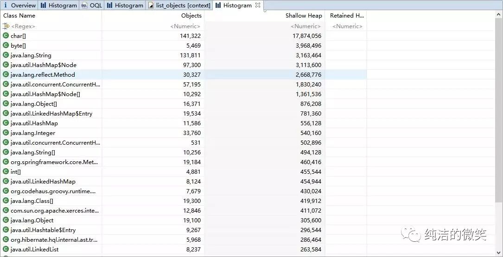Image resolution: width=503 pixels, height=257 pixels.
Task: Click class icon for java.lang.Object
Action: [6, 220]
